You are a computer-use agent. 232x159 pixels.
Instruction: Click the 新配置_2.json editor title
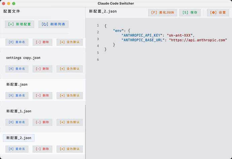click(103, 11)
